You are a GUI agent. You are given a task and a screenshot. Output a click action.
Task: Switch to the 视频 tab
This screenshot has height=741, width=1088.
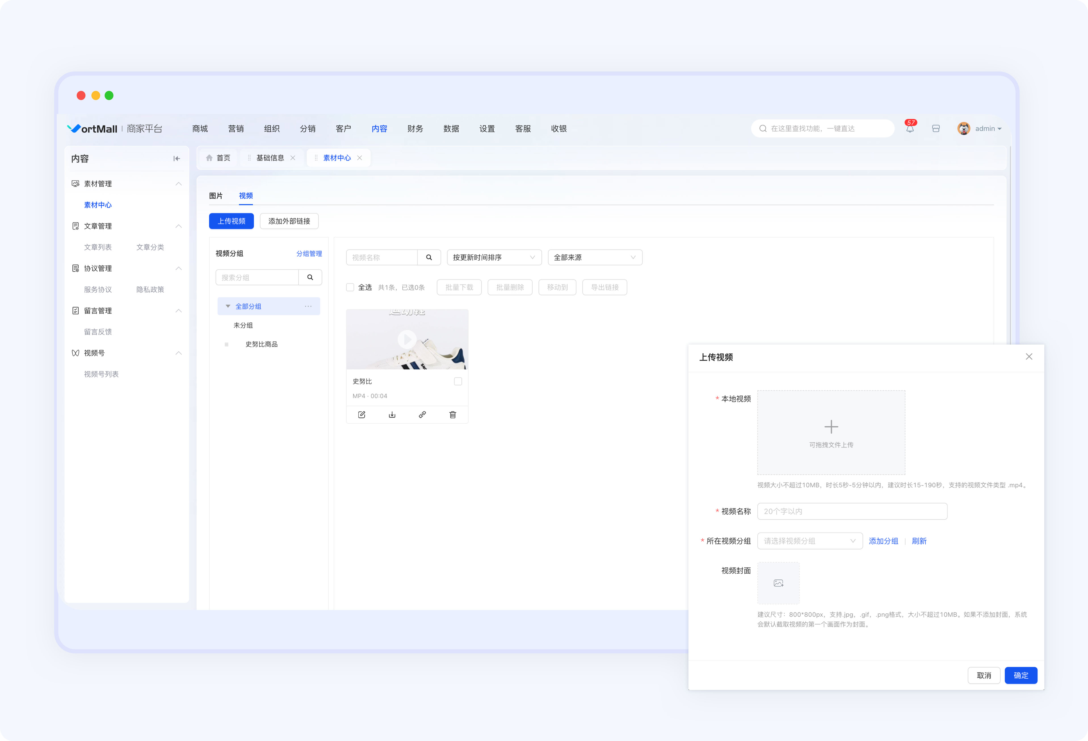(246, 196)
